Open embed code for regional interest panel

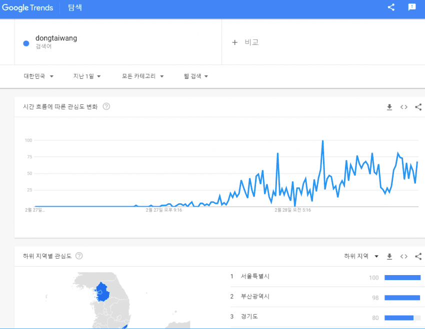[404, 257]
